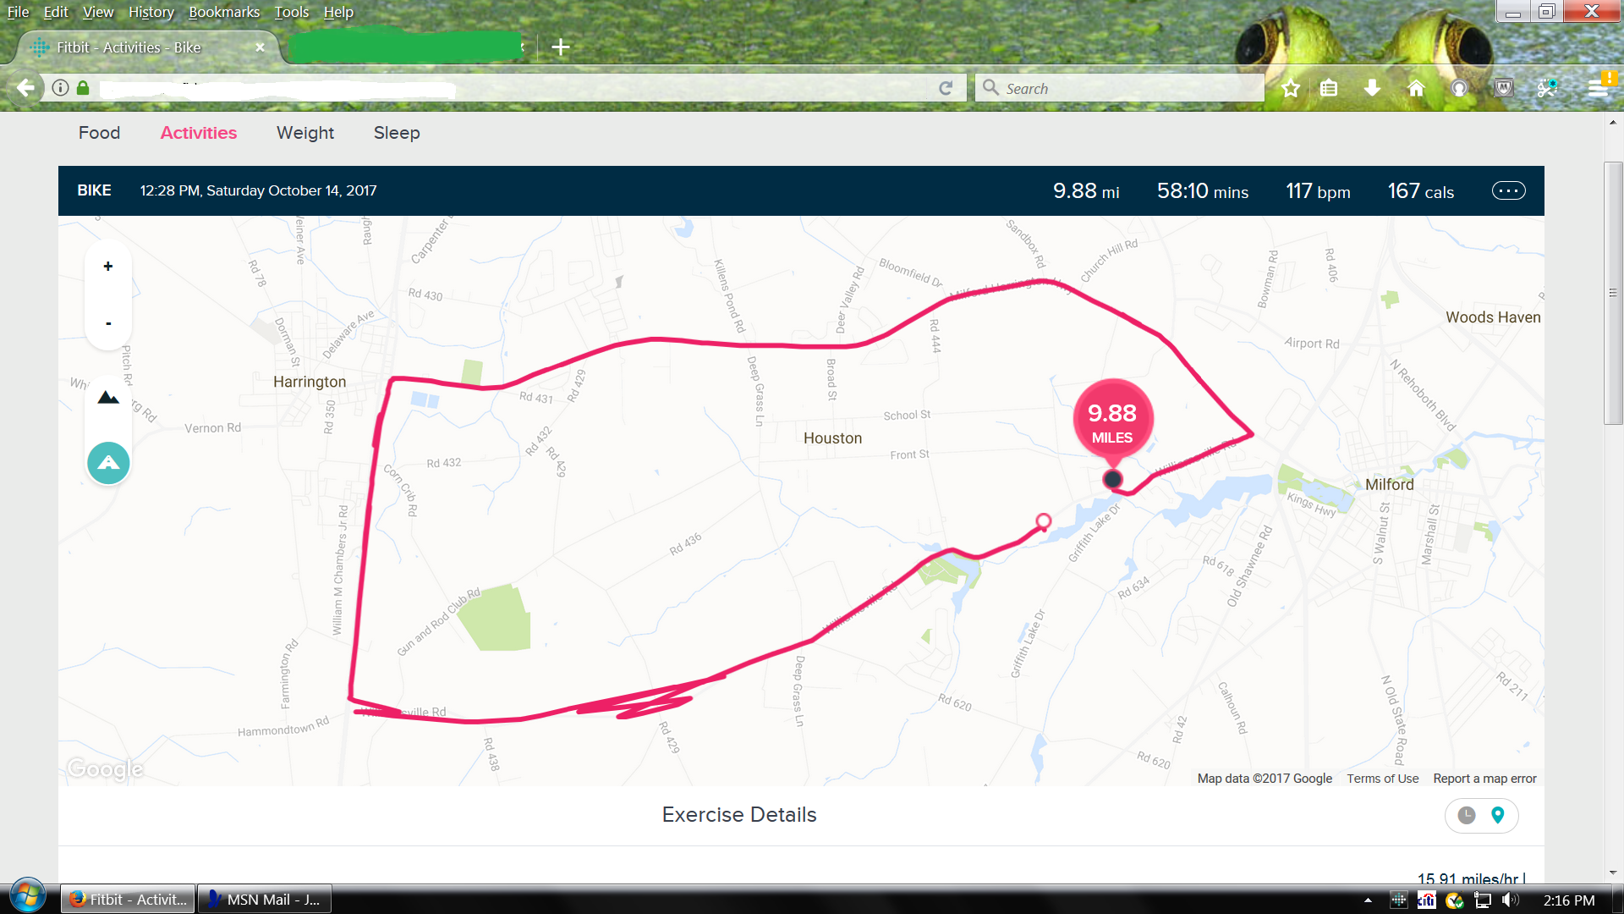Click the 9.88 miles marker pin
This screenshot has width=1624, height=914.
pos(1112,423)
